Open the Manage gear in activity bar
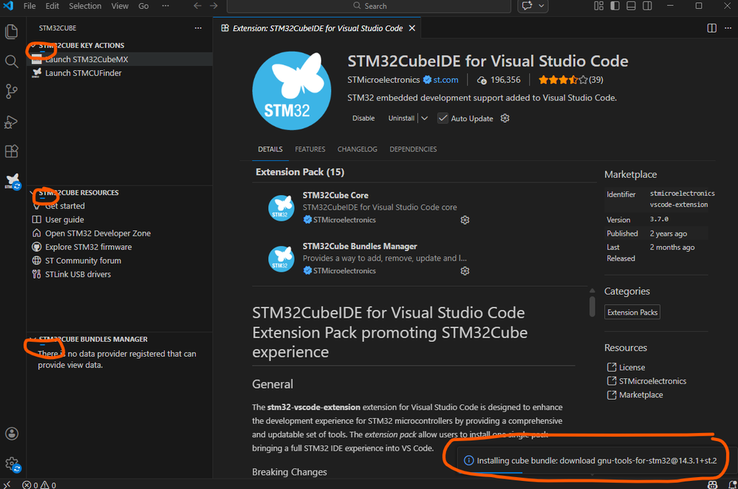The height and width of the screenshot is (489, 738). coord(13,465)
